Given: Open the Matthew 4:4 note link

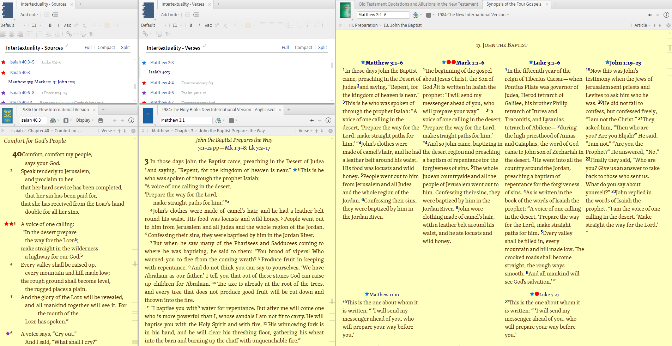Looking at the screenshot, I should (x=162, y=83).
